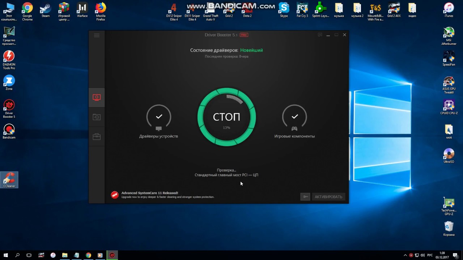Click the СТОП scan button

click(x=226, y=117)
